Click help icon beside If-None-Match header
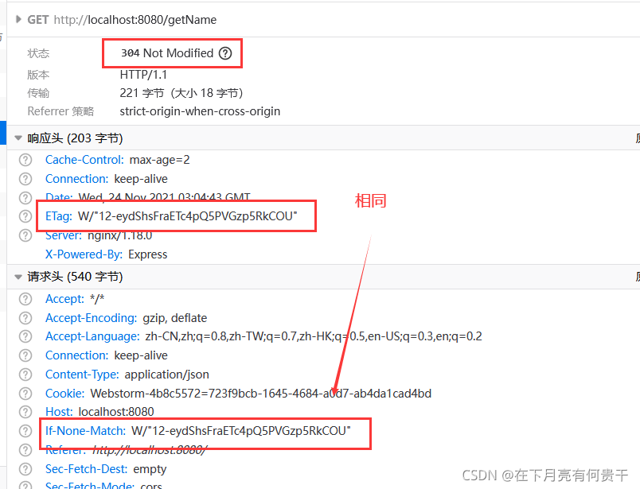This screenshot has height=489, width=640. pyautogui.click(x=25, y=431)
